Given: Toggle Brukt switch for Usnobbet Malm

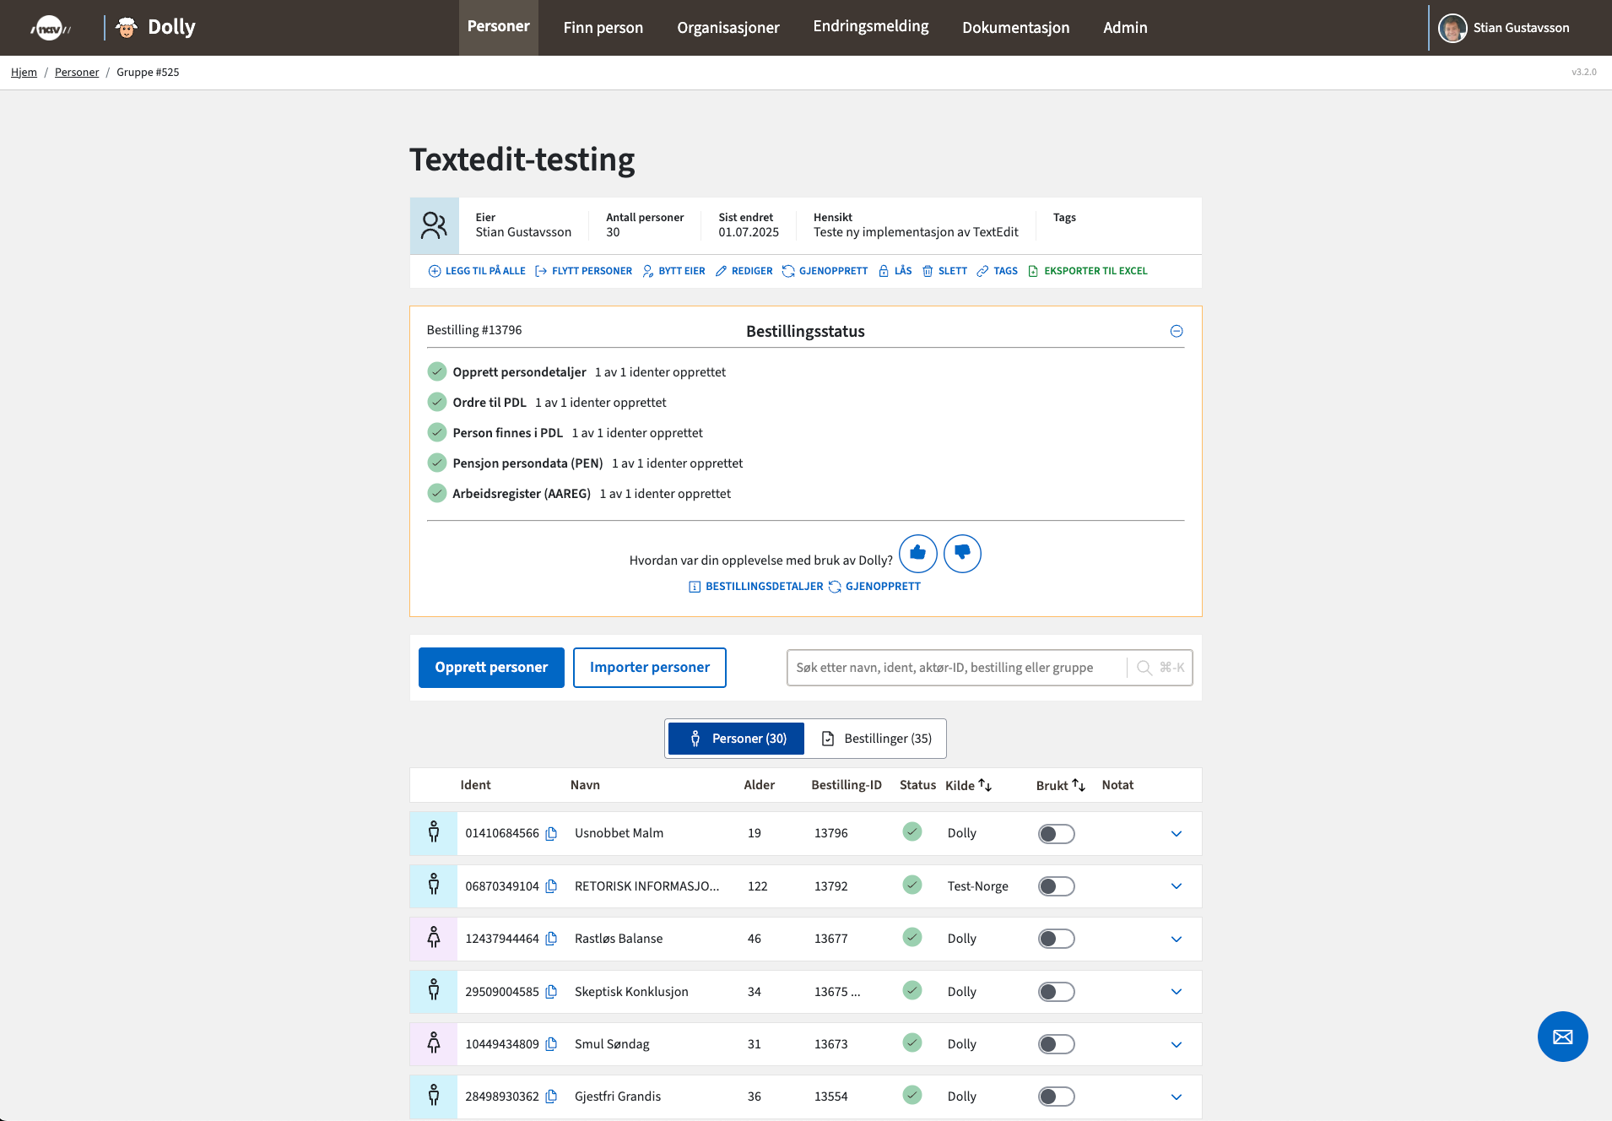Looking at the screenshot, I should point(1056,834).
